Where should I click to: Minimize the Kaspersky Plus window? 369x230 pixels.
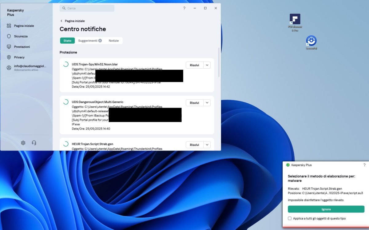tap(195, 8)
